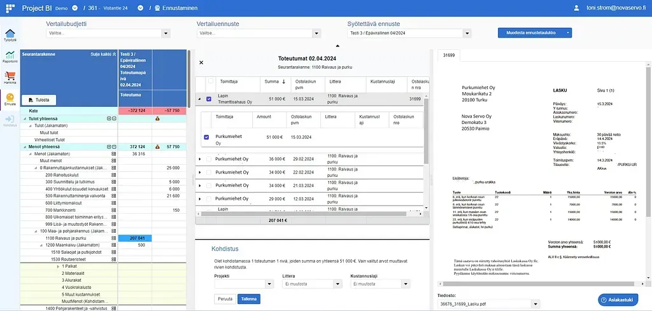Check Purkumiehet Oy 21.03.2024 row checkbox
This screenshot has width=652, height=311.
click(x=209, y=185)
